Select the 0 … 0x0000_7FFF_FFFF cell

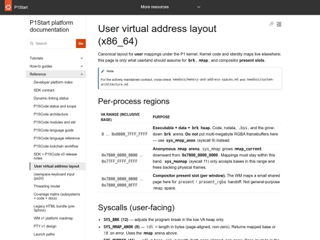pyautogui.click(x=124, y=134)
